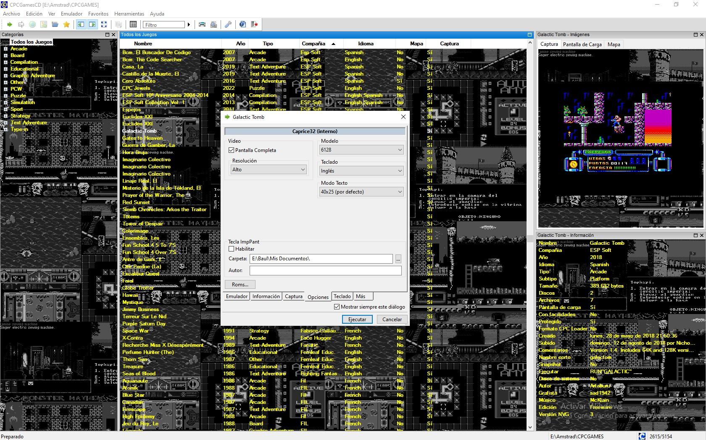Expand the Simulation category
This screenshot has height=440, width=706.
5,102
